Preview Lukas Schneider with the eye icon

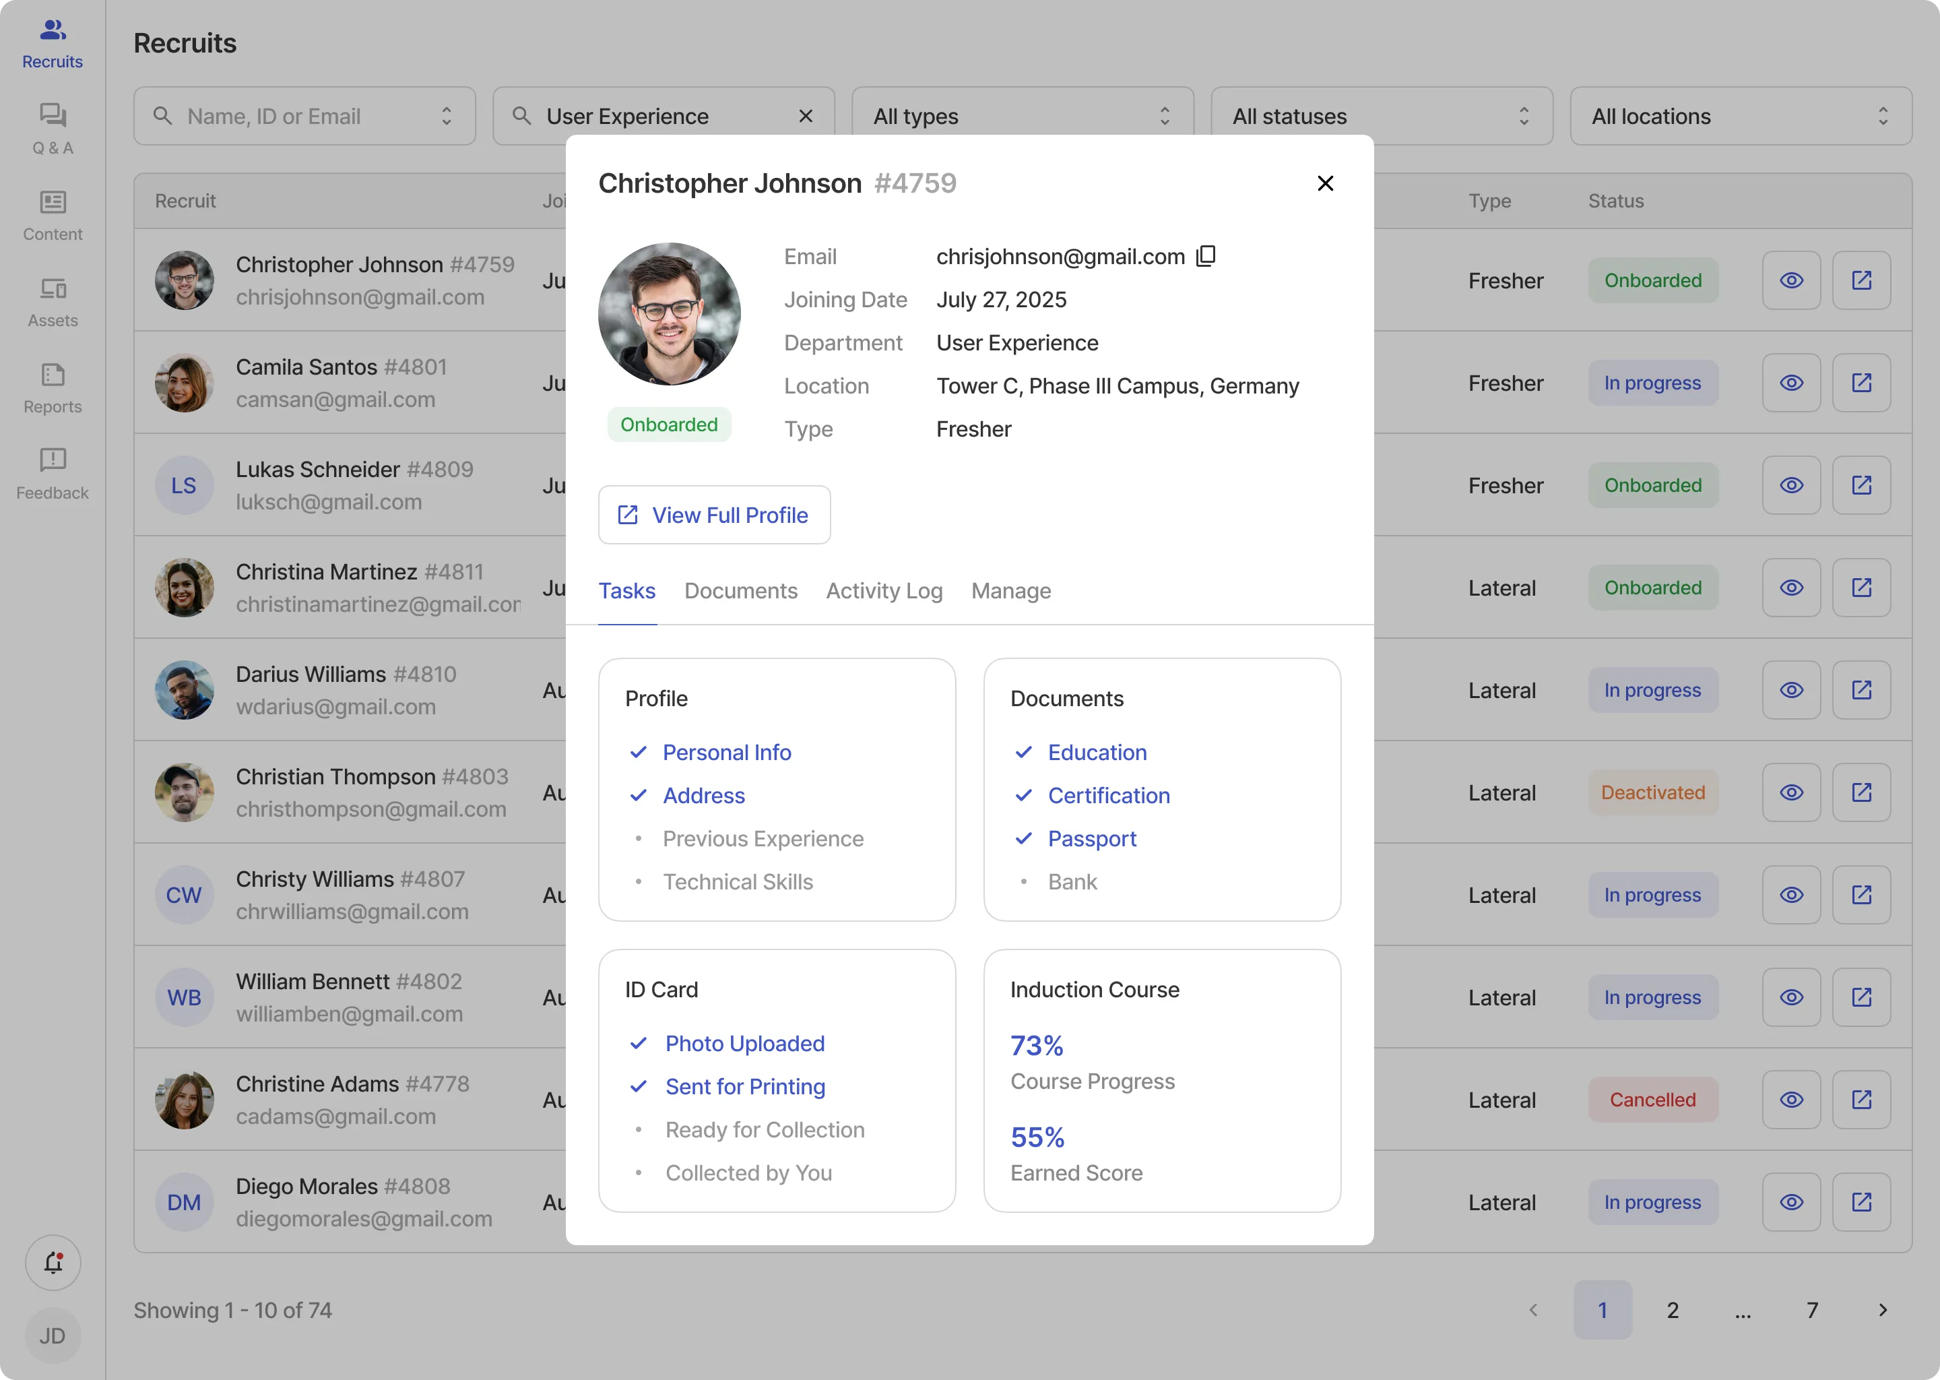tap(1791, 485)
